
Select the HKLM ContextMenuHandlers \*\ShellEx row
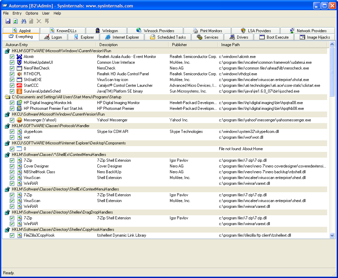(x=166, y=155)
